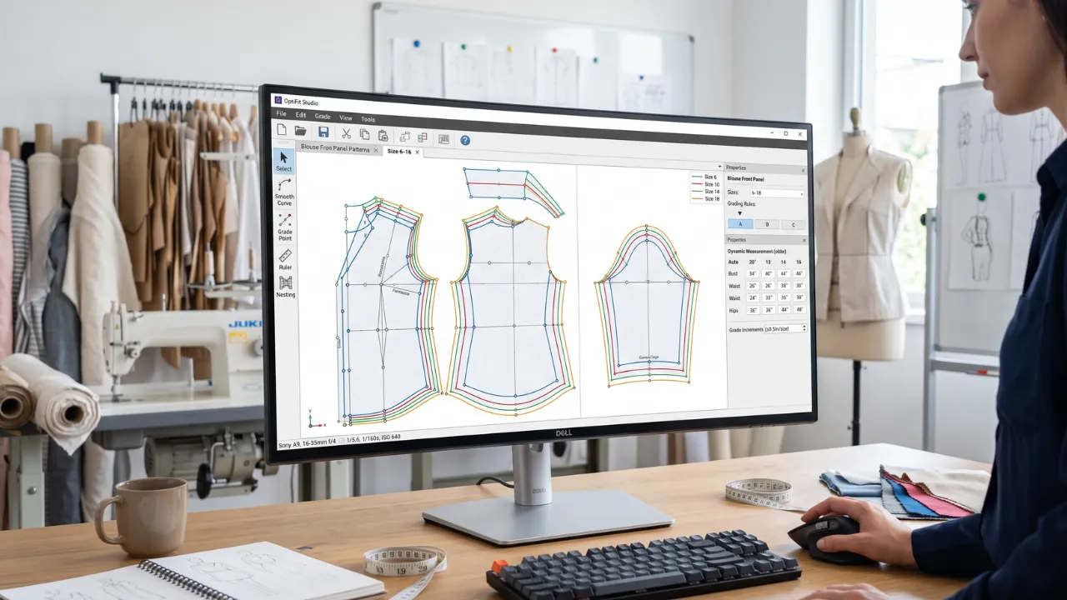Click the Size 10 red legend entry
Image resolution: width=1067 pixels, height=600 pixels.
tap(705, 184)
